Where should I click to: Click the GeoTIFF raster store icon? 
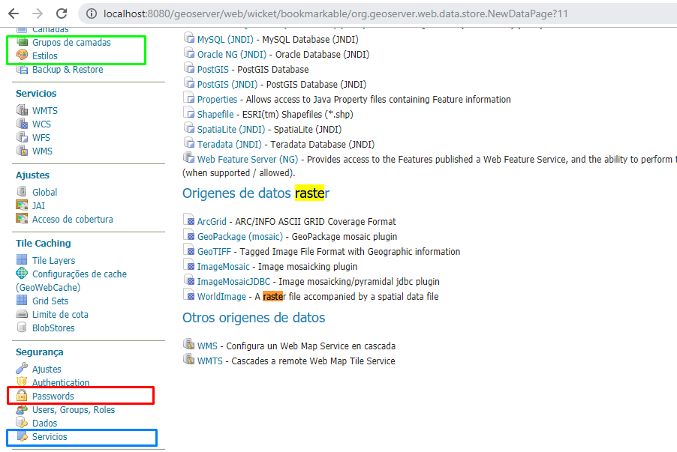188,250
